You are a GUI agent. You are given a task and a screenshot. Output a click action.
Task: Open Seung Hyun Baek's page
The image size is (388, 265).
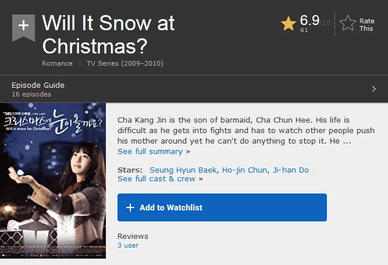183,170
